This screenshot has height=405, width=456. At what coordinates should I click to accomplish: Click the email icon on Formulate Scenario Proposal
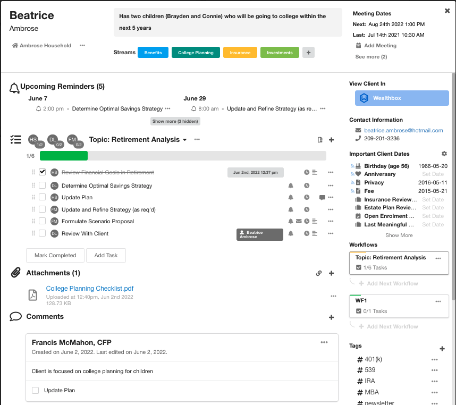tap(299, 221)
